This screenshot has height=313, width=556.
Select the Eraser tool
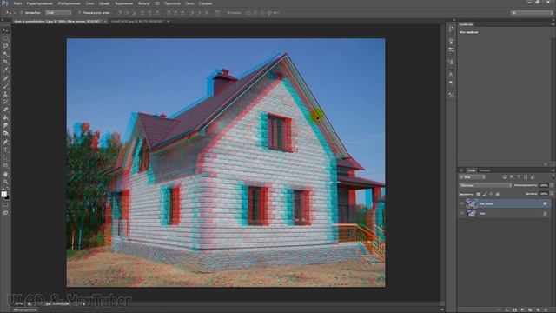coord(5,110)
